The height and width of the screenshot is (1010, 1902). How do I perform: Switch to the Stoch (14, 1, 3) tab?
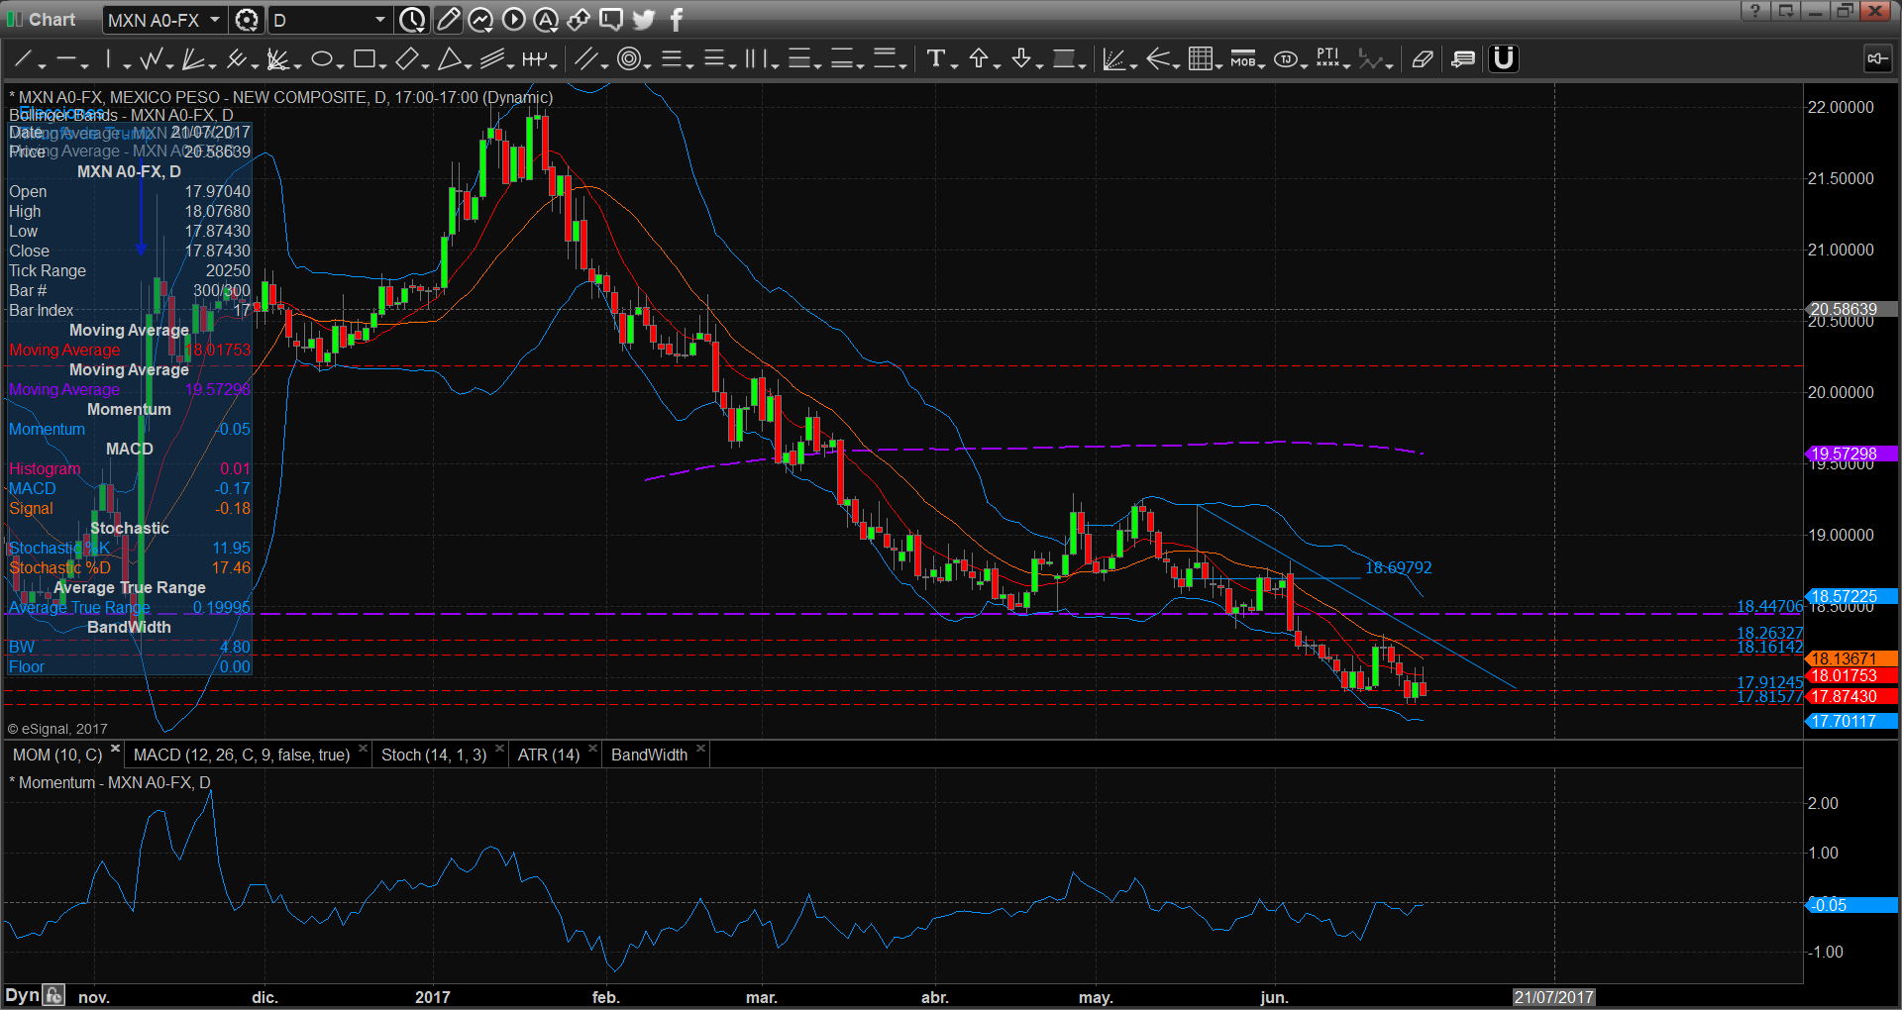coord(434,756)
